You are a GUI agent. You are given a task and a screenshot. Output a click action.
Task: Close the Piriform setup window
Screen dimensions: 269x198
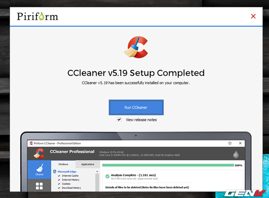click(253, 16)
